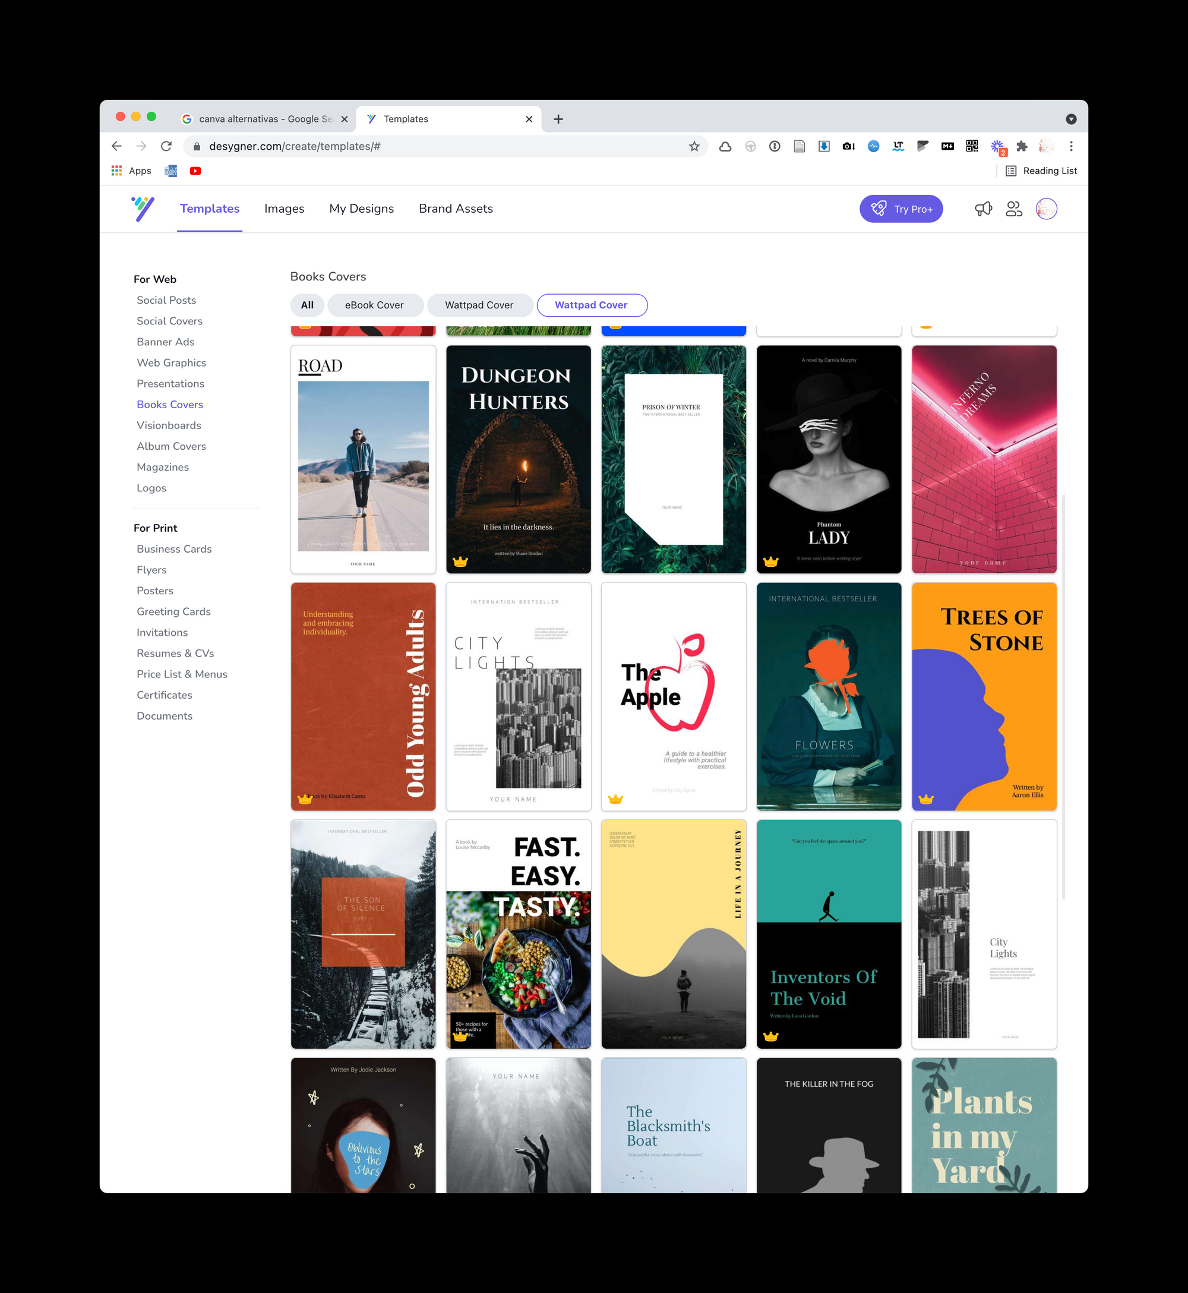Open the Odd Young Adults template
Image resolution: width=1188 pixels, height=1293 pixels.
pyautogui.click(x=363, y=697)
